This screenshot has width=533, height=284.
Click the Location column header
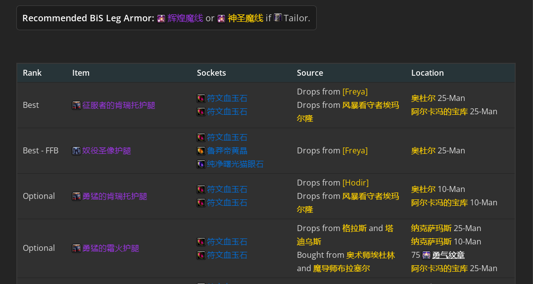point(427,73)
